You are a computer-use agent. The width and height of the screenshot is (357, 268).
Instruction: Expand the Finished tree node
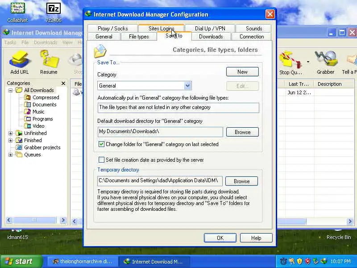[10, 140]
